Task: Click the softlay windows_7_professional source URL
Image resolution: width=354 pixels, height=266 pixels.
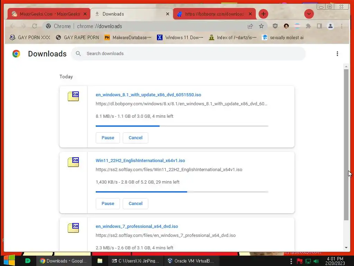Action: point(166,236)
